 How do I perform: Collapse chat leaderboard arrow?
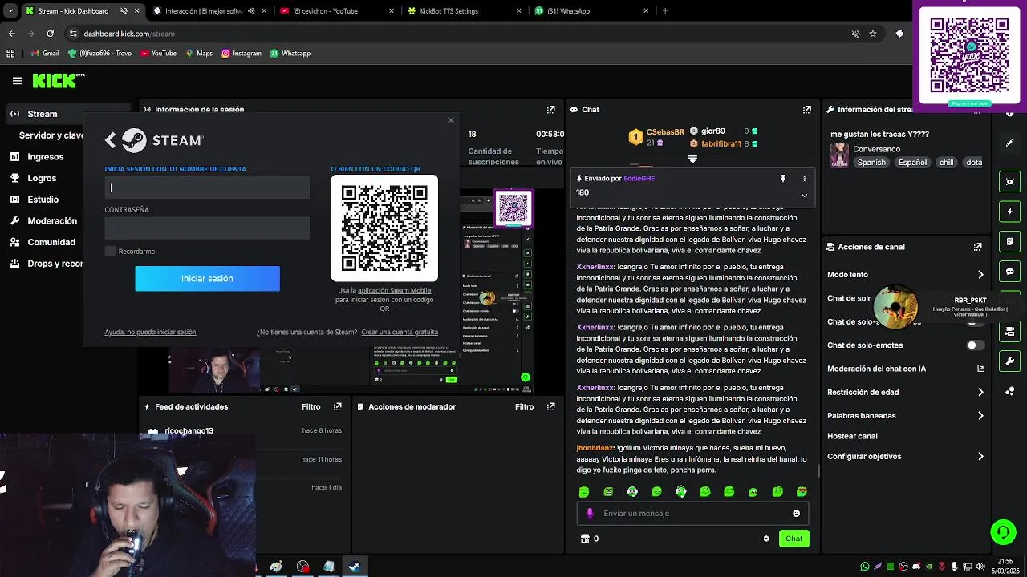(x=692, y=159)
